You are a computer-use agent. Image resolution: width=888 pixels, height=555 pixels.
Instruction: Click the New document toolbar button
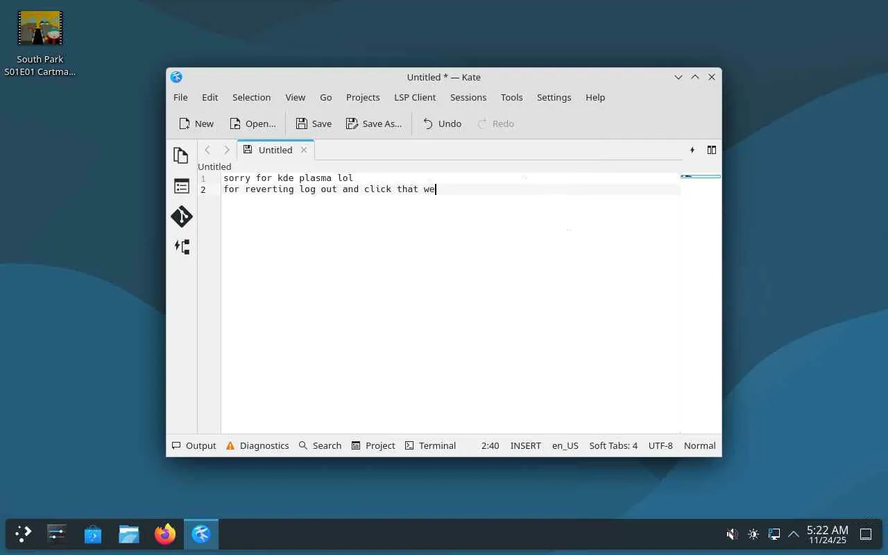point(196,123)
